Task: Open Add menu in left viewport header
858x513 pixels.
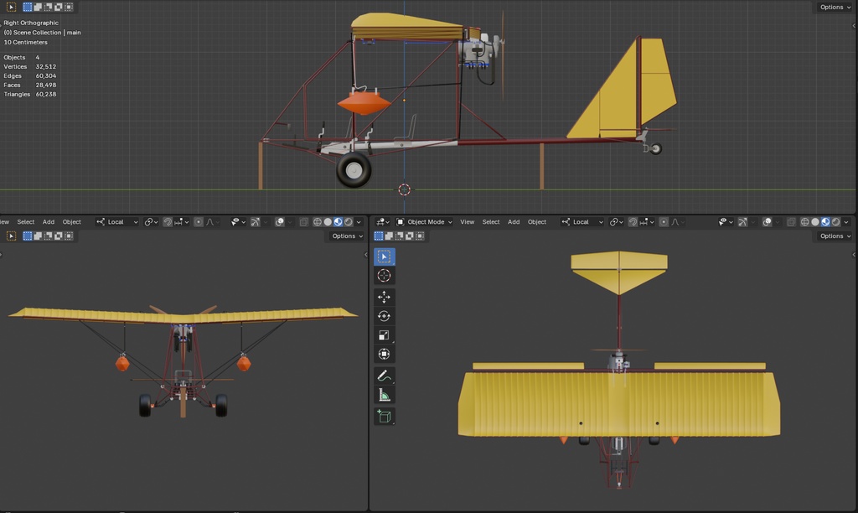Action: click(49, 222)
